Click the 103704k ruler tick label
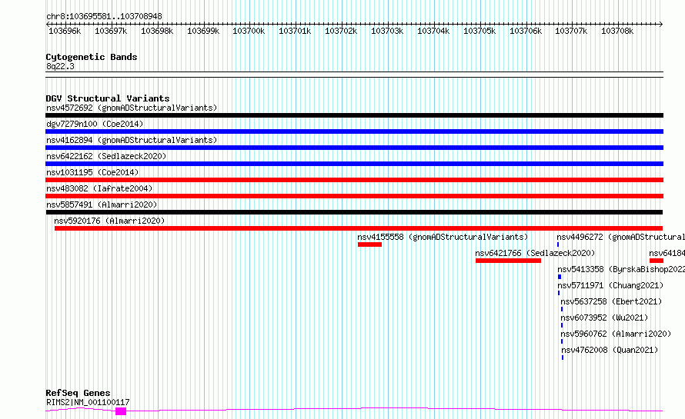This screenshot has width=685, height=419. pos(433,31)
